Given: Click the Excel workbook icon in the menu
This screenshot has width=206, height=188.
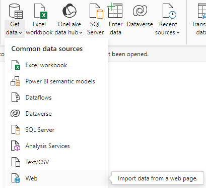Looking at the screenshot, I should [16, 65].
